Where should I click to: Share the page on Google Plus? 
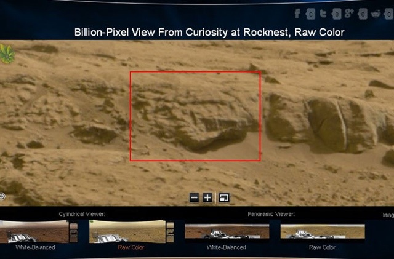pos(349,14)
